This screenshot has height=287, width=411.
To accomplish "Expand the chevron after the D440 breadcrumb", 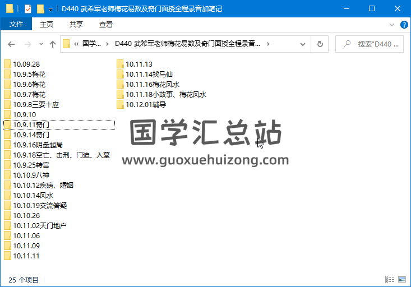I will point(268,44).
